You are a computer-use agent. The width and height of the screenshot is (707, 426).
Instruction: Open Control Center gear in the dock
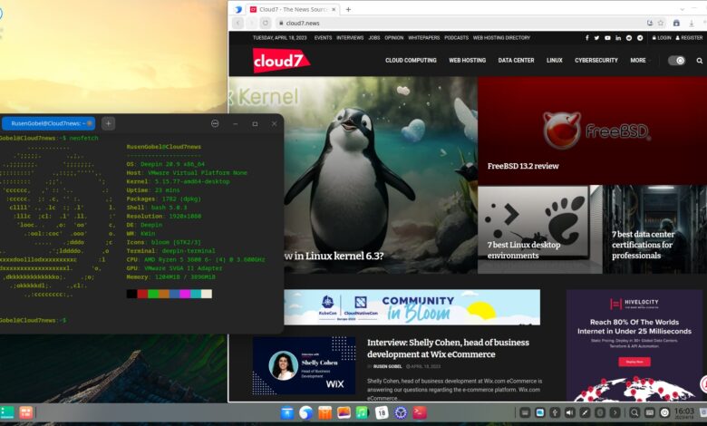[x=401, y=412]
